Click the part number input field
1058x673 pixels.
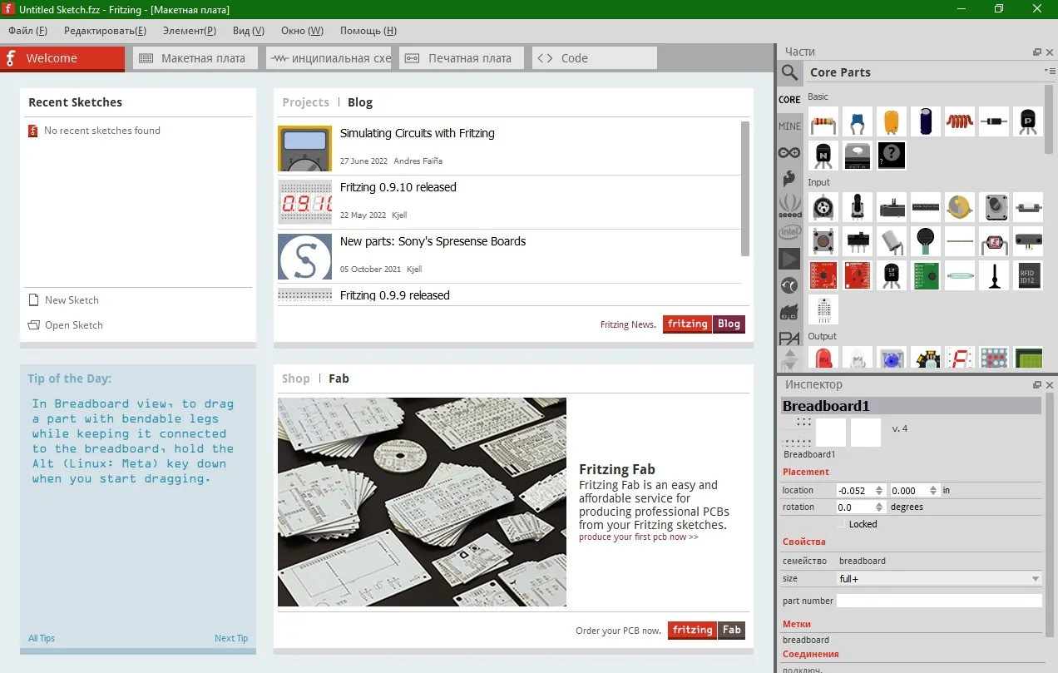click(x=939, y=601)
